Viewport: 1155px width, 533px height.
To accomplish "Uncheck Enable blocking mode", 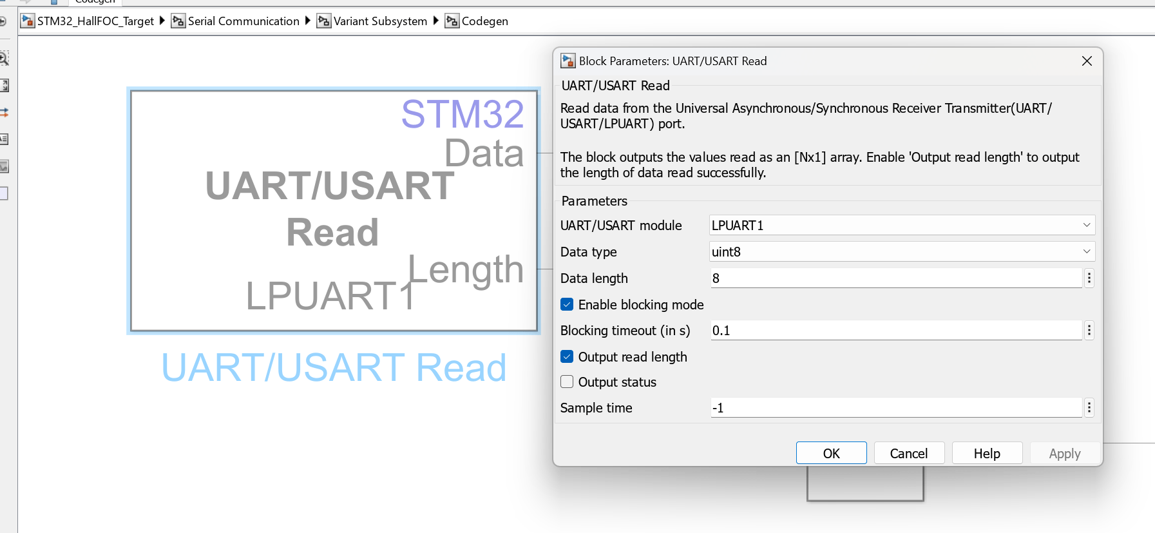I will (x=567, y=305).
